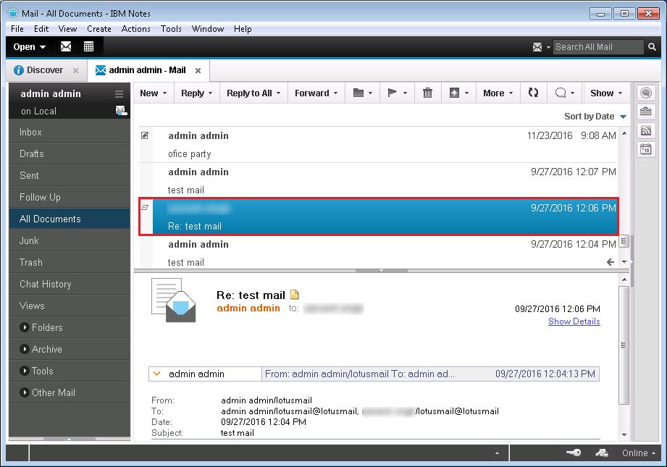Select the 12:04 PM test mail message
The height and width of the screenshot is (467, 667).
click(379, 253)
